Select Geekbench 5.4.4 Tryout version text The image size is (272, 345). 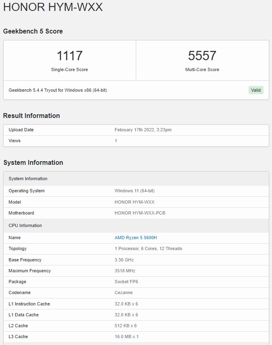pos(58,90)
